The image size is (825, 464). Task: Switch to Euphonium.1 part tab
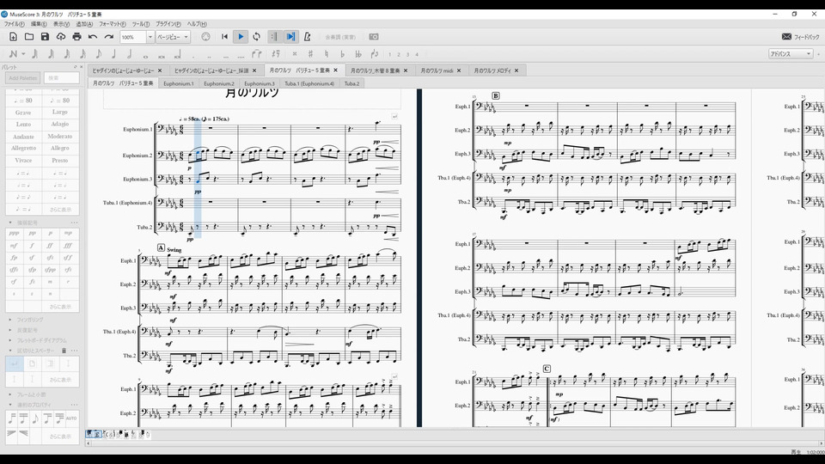coord(179,83)
